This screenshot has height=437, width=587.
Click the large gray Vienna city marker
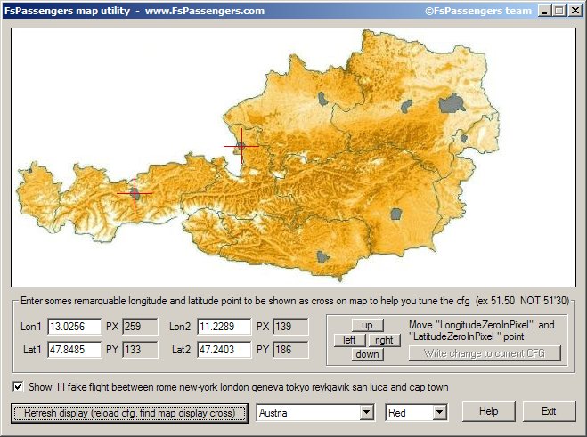point(452,103)
